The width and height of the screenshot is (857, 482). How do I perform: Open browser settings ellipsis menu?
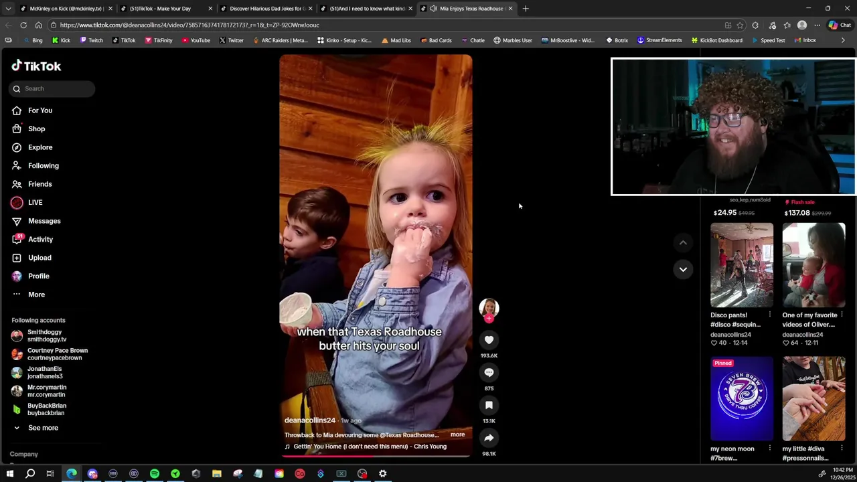817,25
